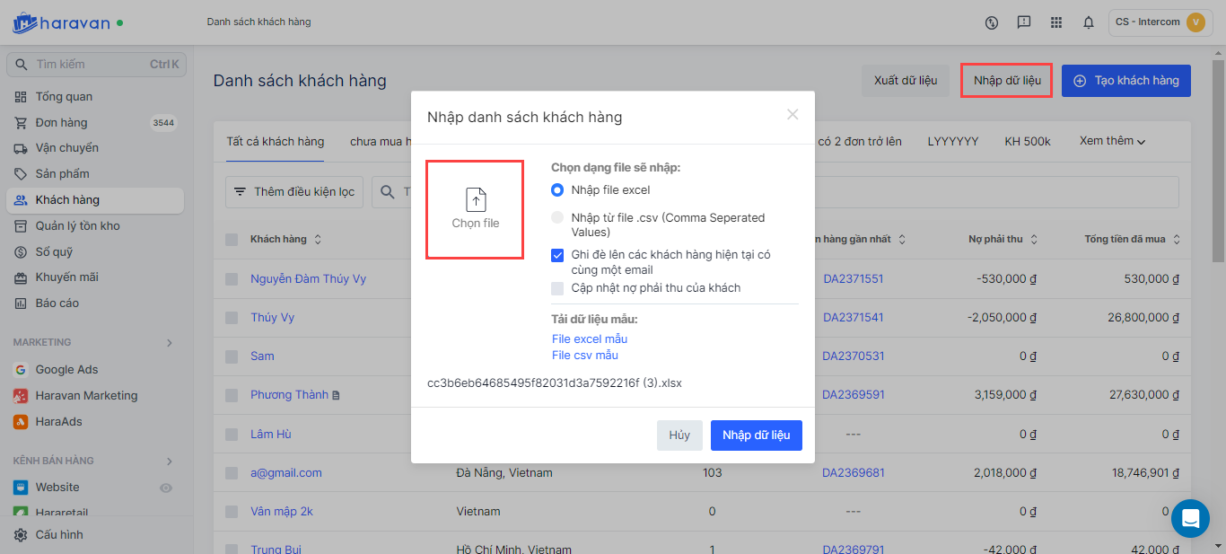Open the apps grid icon
Image resolution: width=1226 pixels, height=554 pixels.
pyautogui.click(x=1055, y=22)
